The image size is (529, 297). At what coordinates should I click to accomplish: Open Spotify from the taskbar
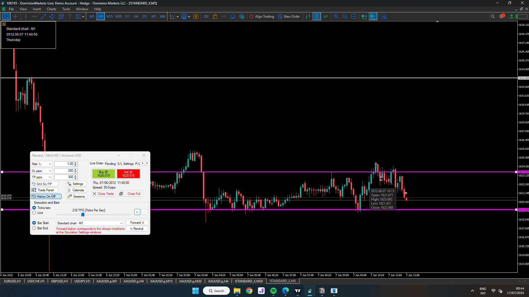(273, 291)
